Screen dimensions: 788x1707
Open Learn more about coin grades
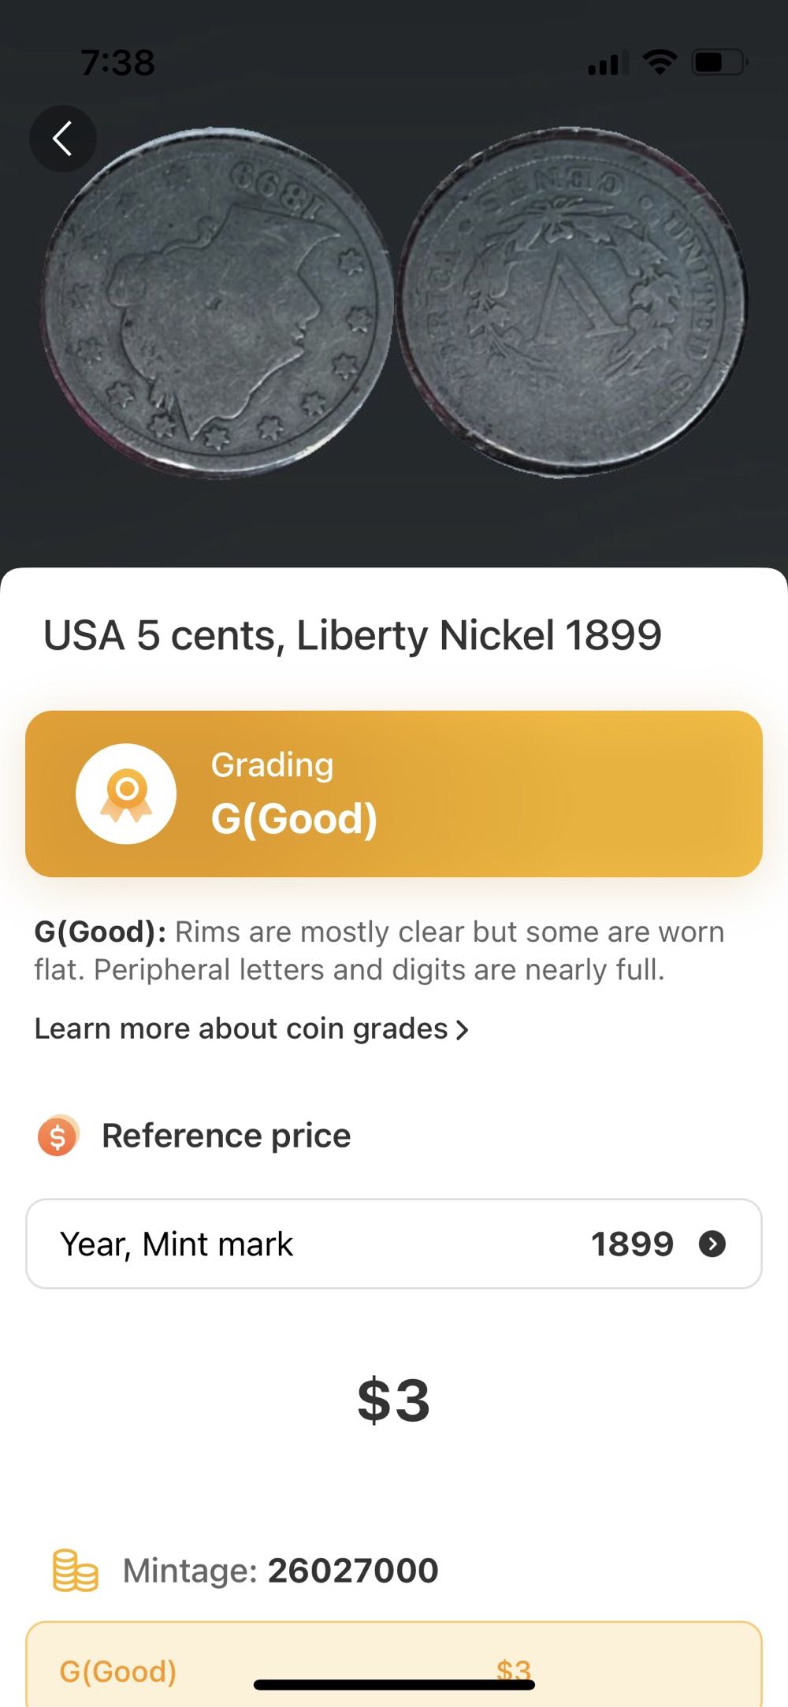coord(241,1028)
